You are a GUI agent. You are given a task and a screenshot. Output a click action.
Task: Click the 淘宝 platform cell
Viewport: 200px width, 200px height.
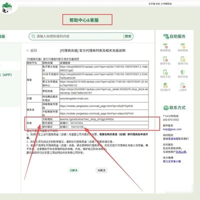[x=34, y=80]
